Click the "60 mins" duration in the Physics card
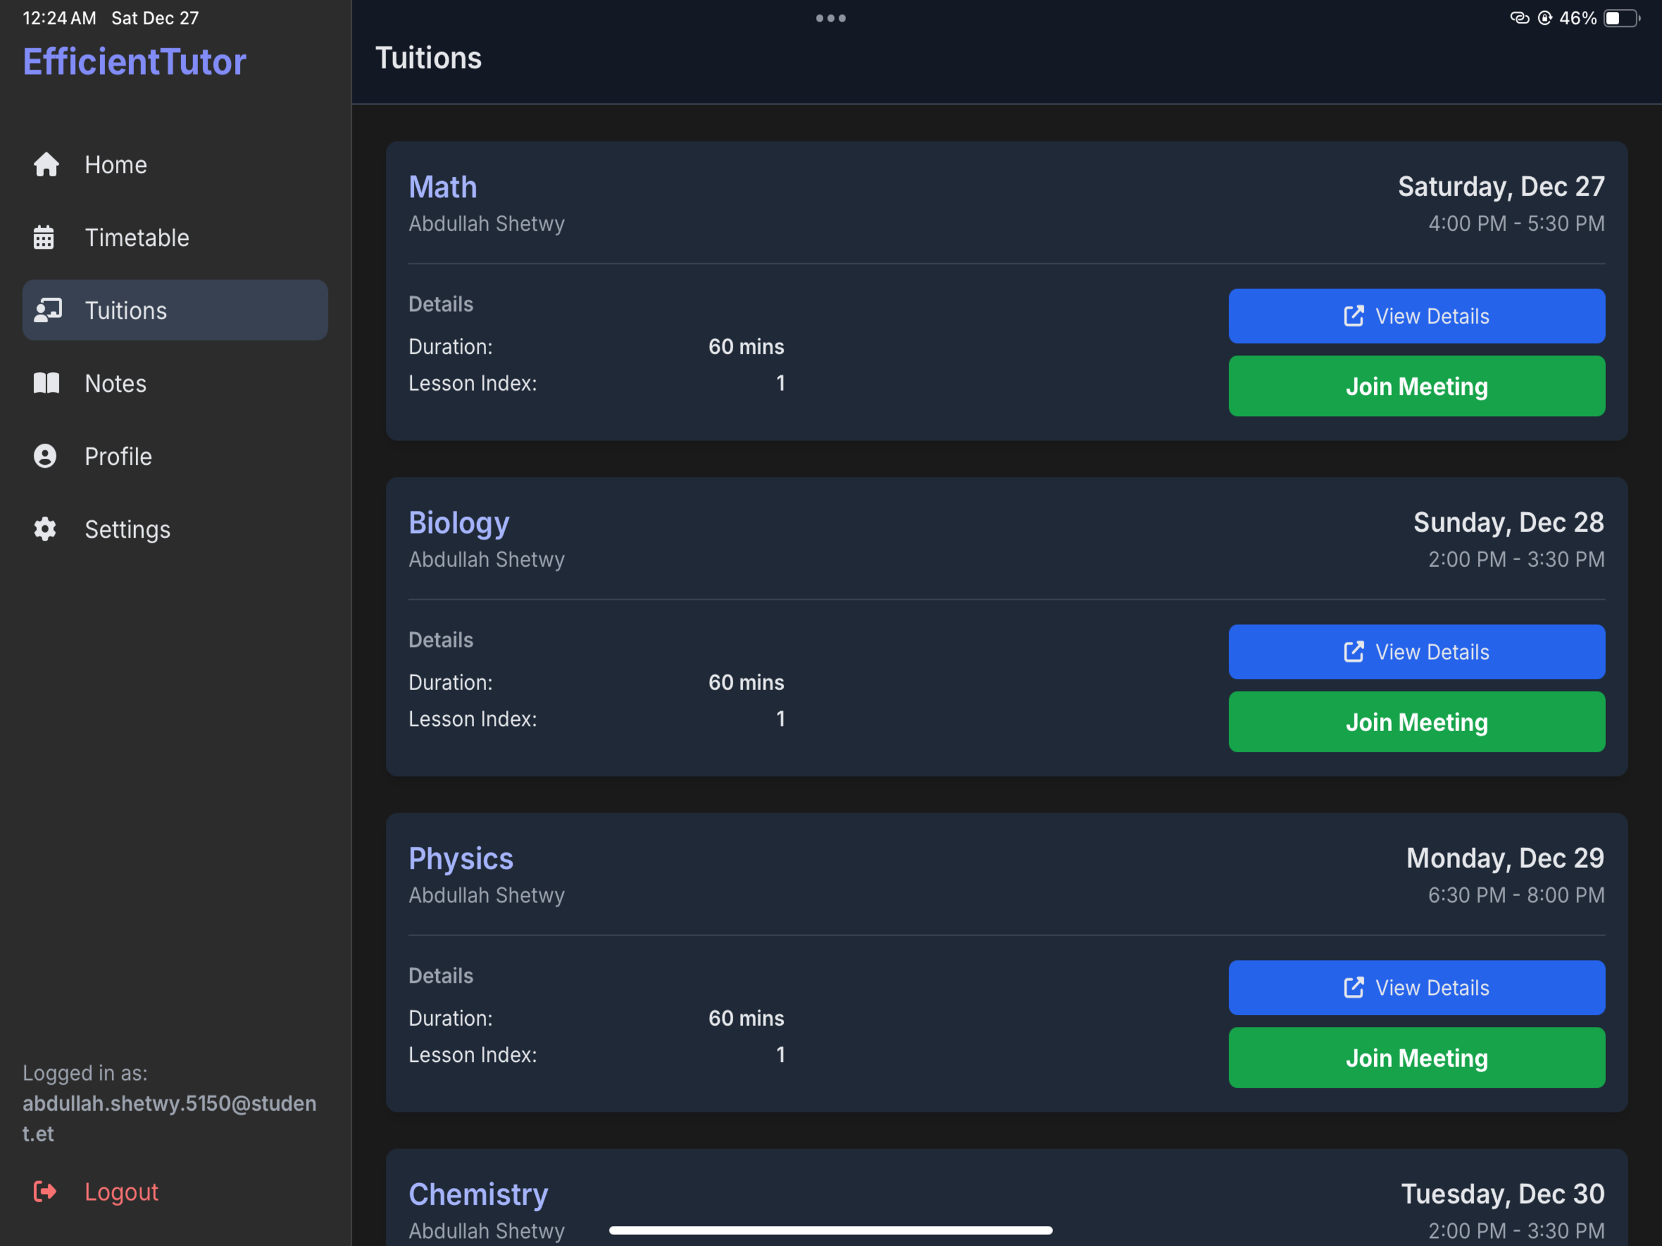The height and width of the screenshot is (1246, 1662). 746,1018
